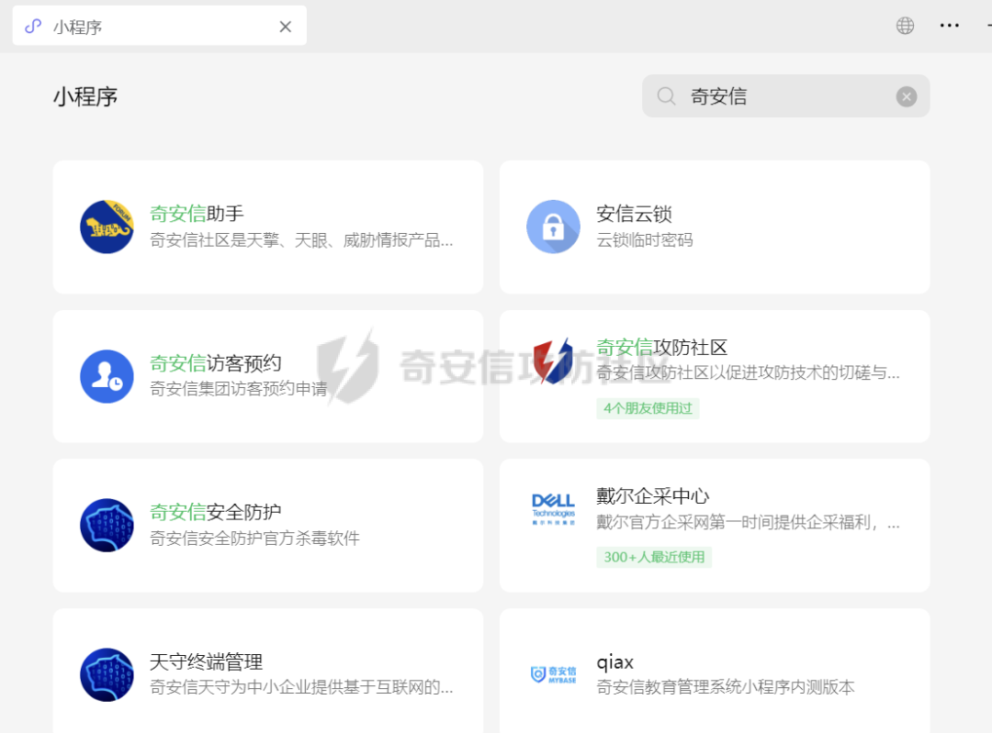Open qiax MYBASE logo icon
992x733 pixels.
[x=553, y=674]
